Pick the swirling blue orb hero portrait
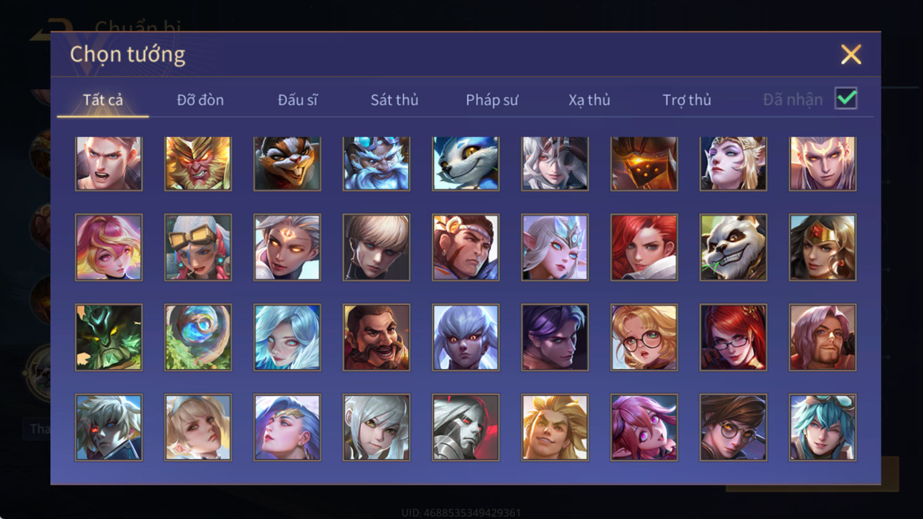This screenshot has height=519, width=923. [x=198, y=337]
